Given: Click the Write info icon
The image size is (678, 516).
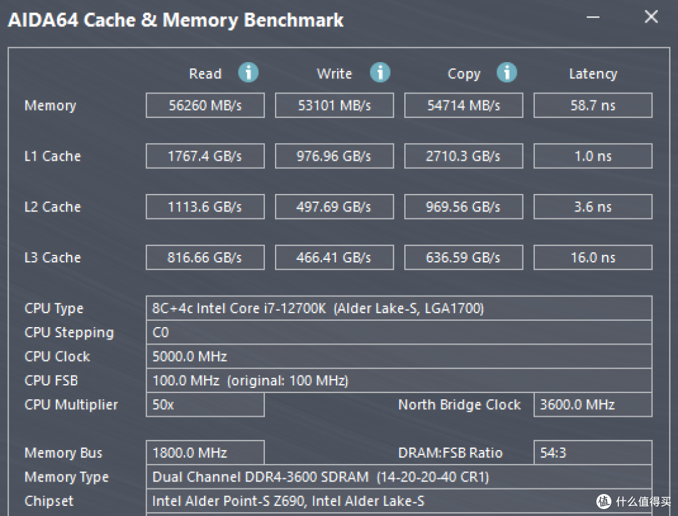Looking at the screenshot, I should pyautogui.click(x=380, y=72).
